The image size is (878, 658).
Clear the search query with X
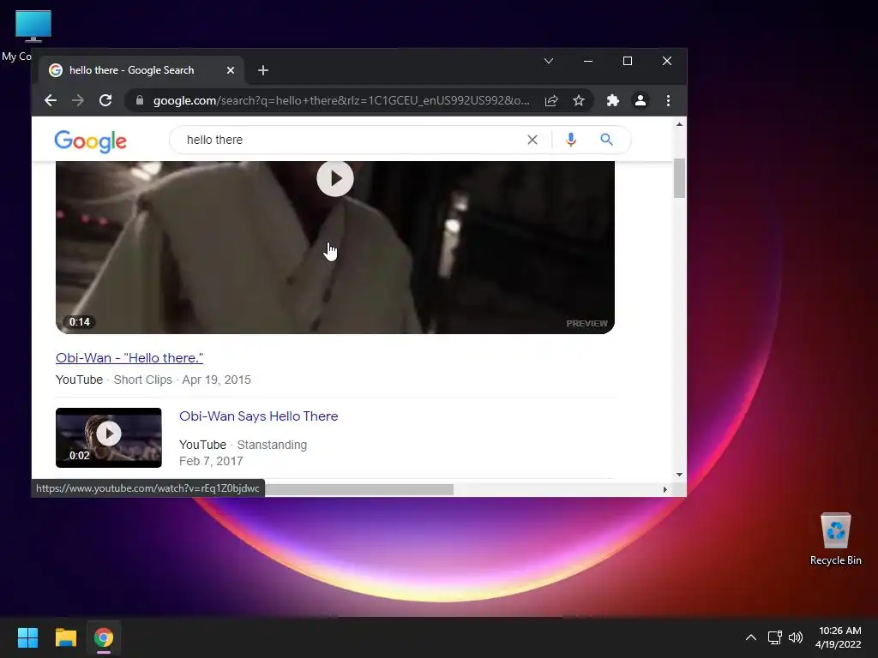532,140
